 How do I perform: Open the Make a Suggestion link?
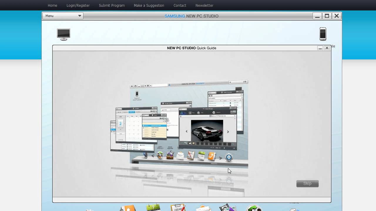pyautogui.click(x=149, y=5)
